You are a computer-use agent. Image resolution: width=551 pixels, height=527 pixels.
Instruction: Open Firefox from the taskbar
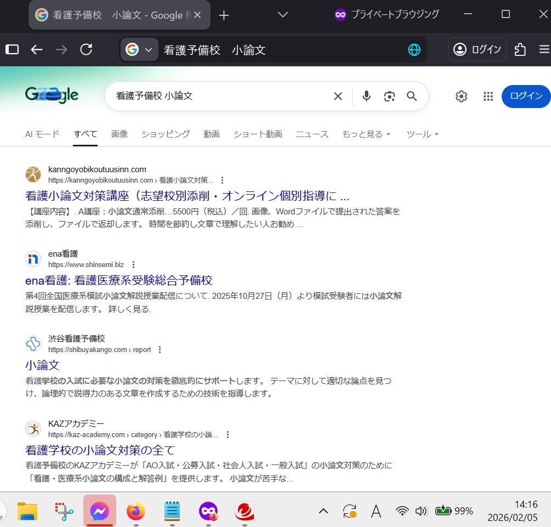pyautogui.click(x=136, y=511)
